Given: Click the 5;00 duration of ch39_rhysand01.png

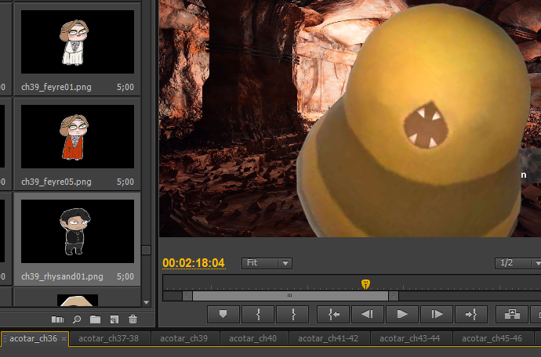Looking at the screenshot, I should coord(125,276).
